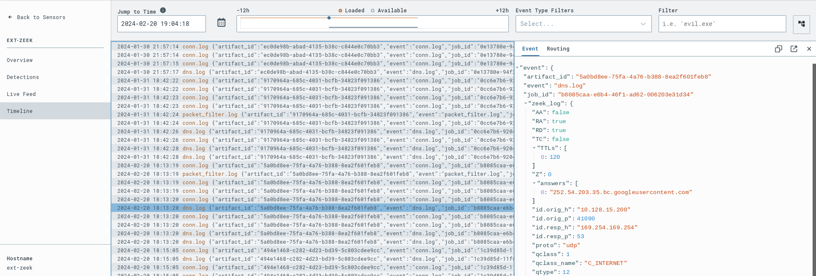The height and width of the screenshot is (276, 816).
Task: Open event in new window icon
Action: [x=794, y=49]
